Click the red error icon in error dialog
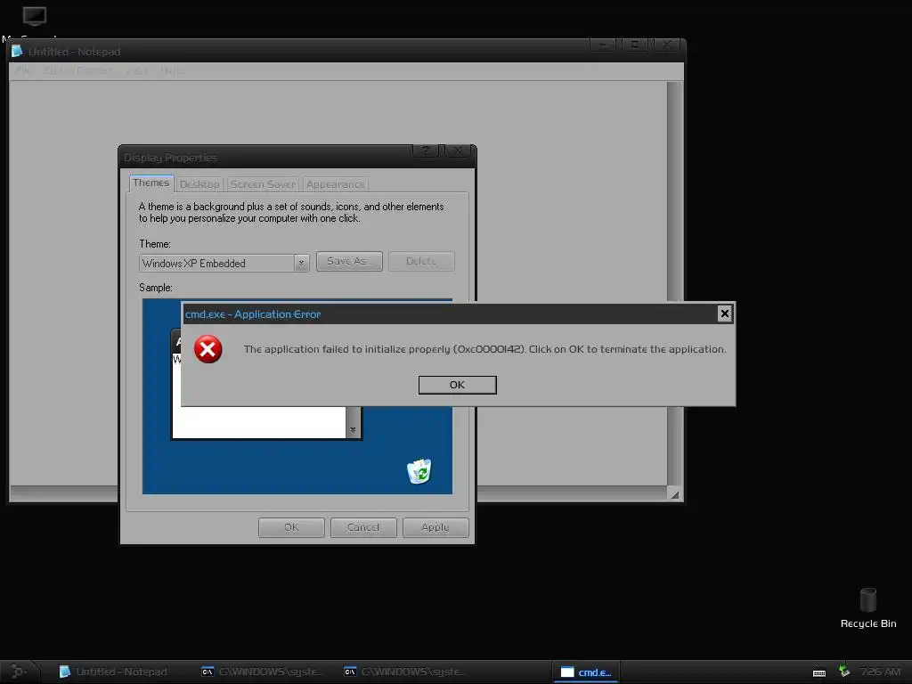This screenshot has width=912, height=684. click(208, 349)
